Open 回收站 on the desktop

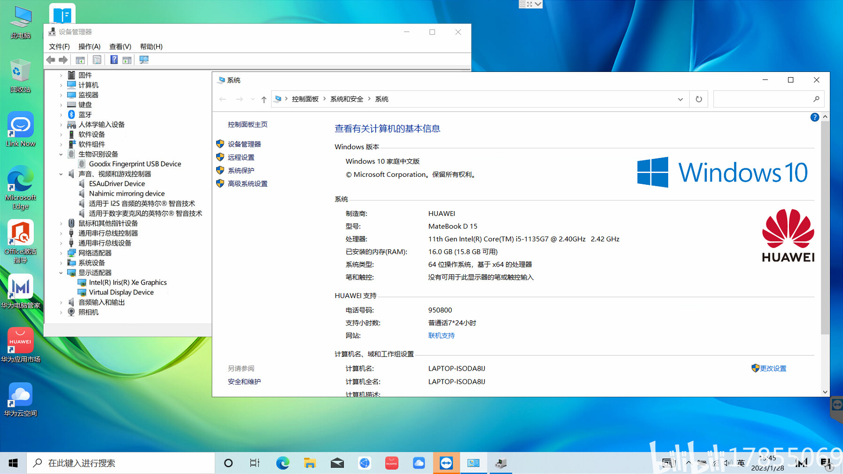coord(20,76)
